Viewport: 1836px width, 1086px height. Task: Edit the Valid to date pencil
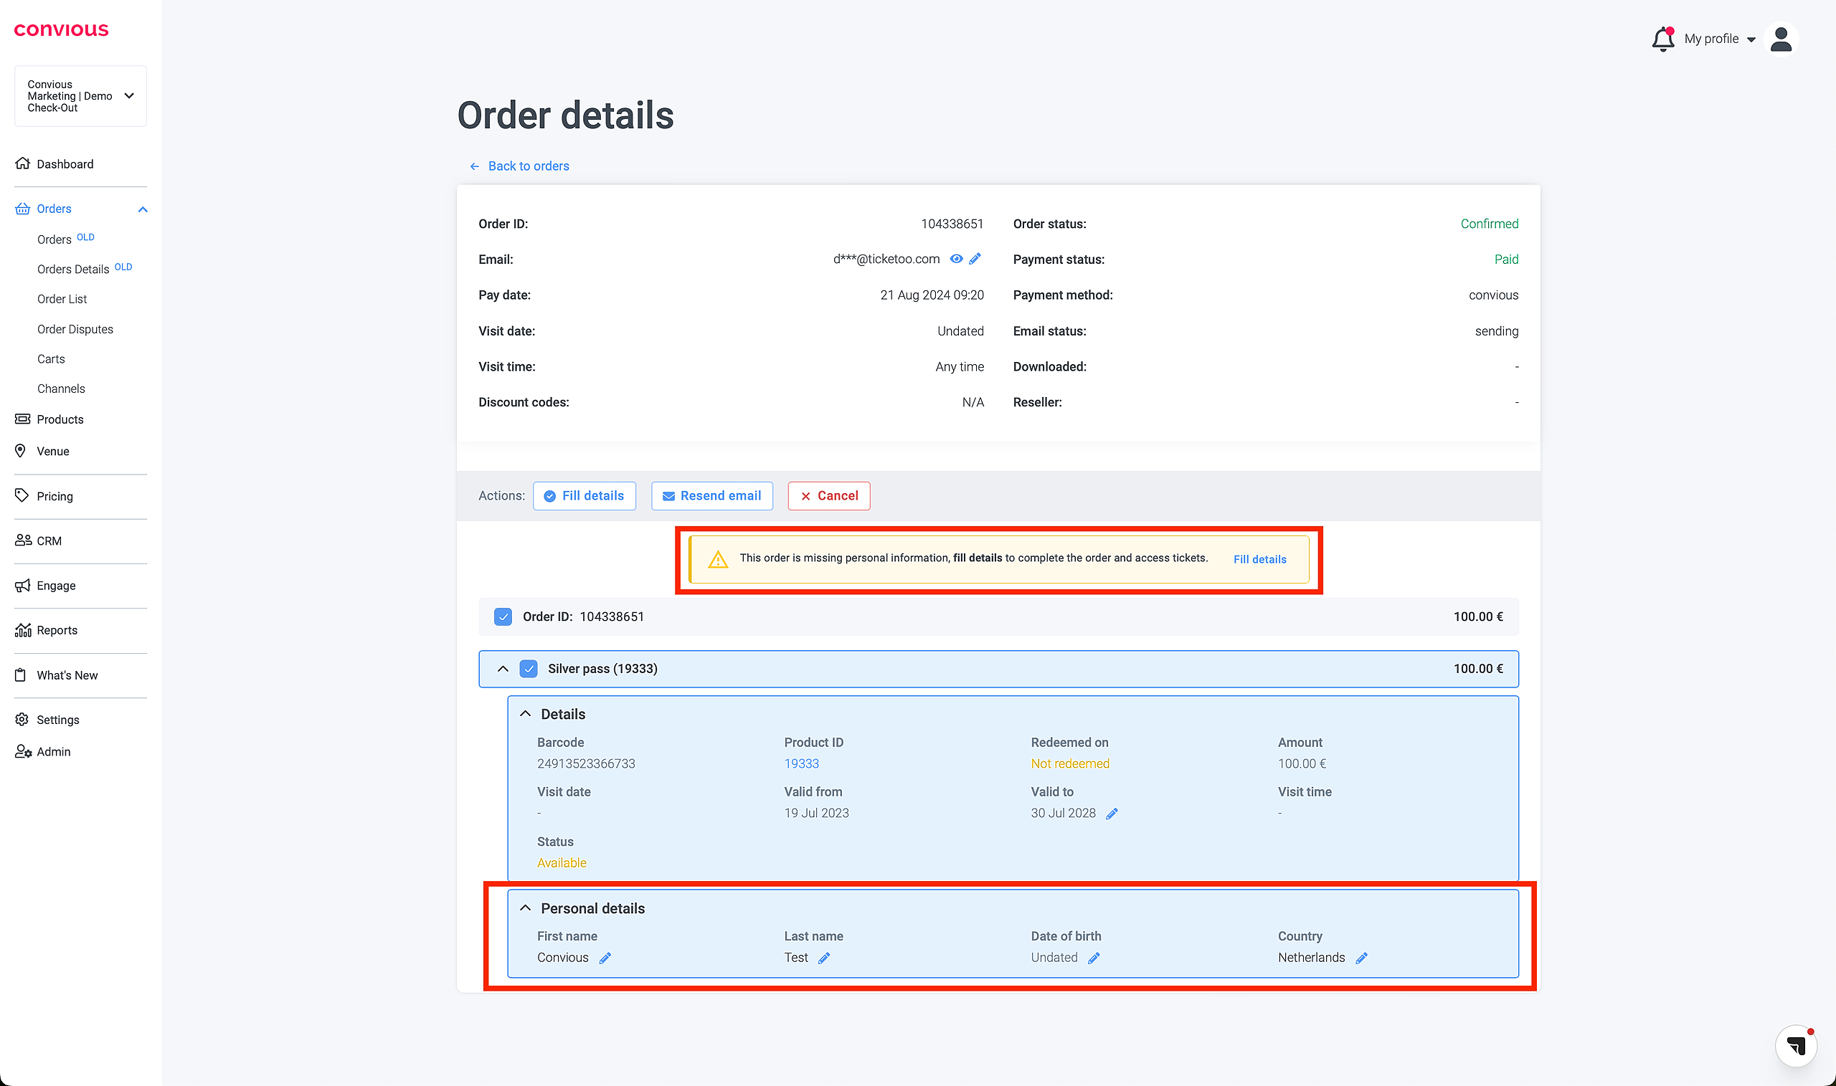point(1111,814)
